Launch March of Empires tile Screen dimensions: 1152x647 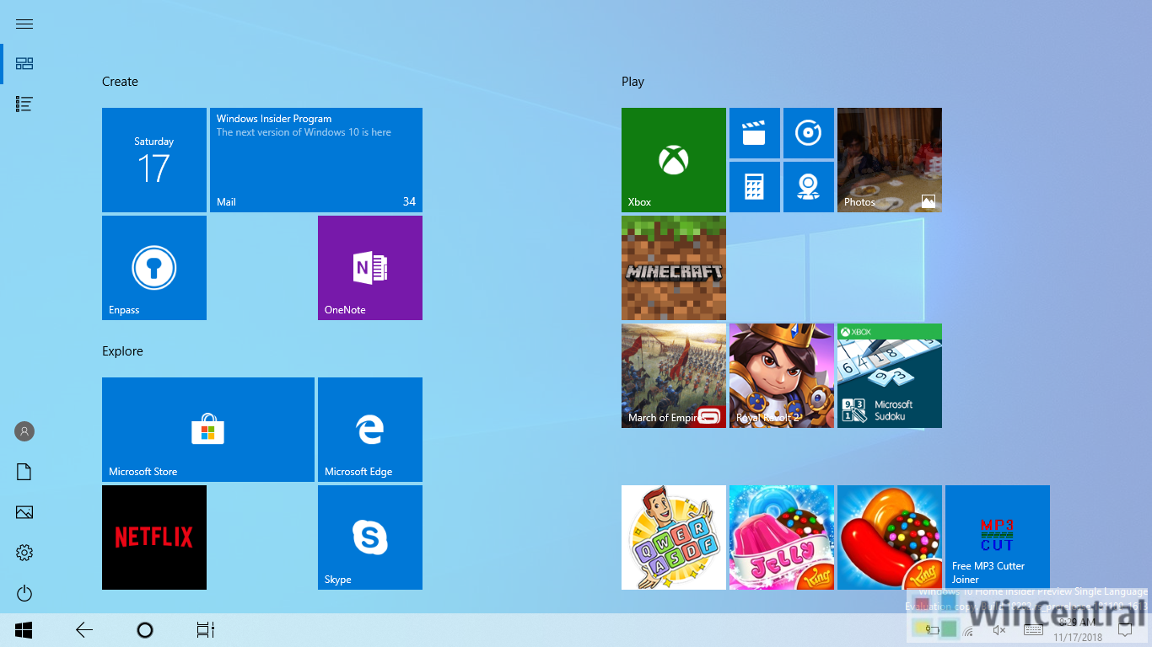coord(674,376)
